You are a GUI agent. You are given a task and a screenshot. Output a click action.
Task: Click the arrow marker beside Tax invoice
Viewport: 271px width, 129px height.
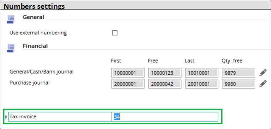(x=6, y=117)
